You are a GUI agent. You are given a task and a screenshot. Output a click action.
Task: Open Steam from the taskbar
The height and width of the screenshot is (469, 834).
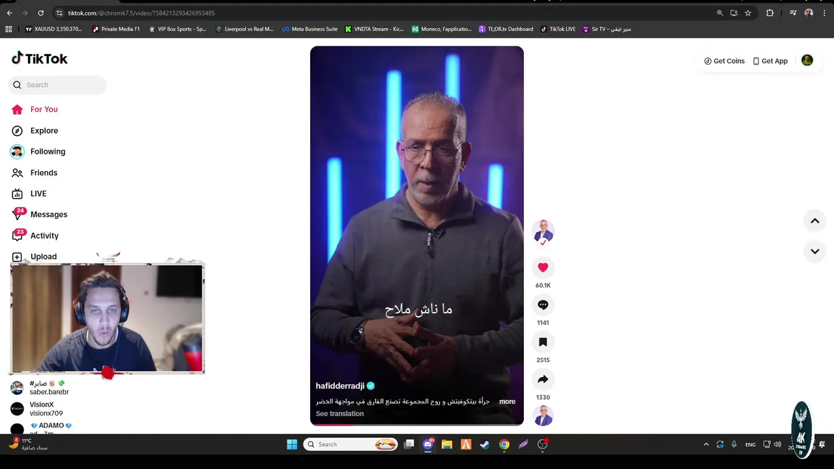pyautogui.click(x=485, y=444)
